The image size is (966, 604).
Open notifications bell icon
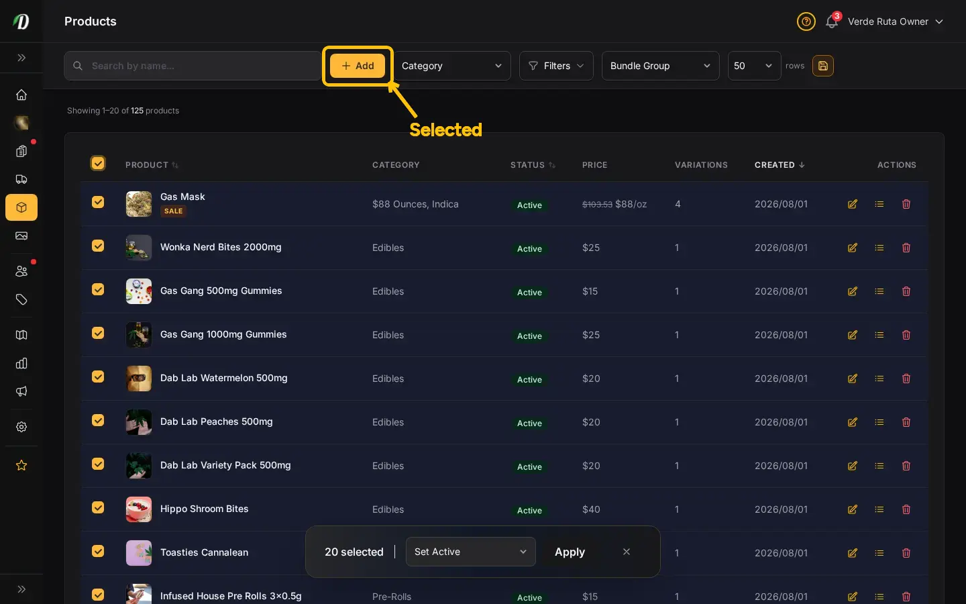832,21
